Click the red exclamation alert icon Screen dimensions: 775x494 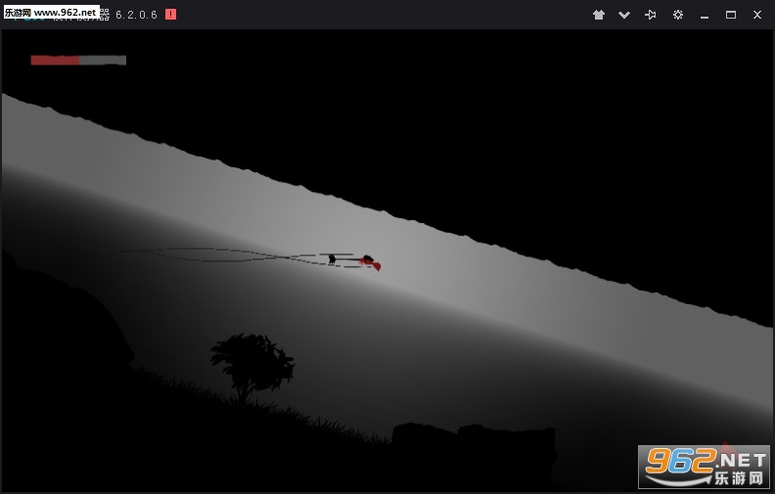(x=171, y=15)
